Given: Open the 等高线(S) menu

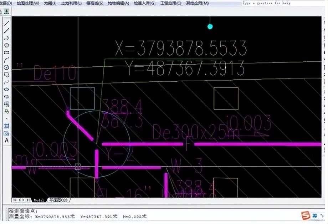Looking at the screenshot, I should [94, 3].
